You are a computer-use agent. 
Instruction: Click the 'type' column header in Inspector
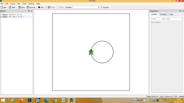168,19
